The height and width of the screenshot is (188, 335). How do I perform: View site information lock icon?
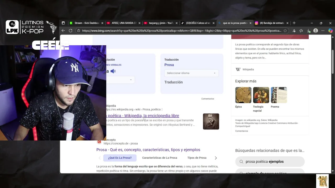tap(79, 31)
